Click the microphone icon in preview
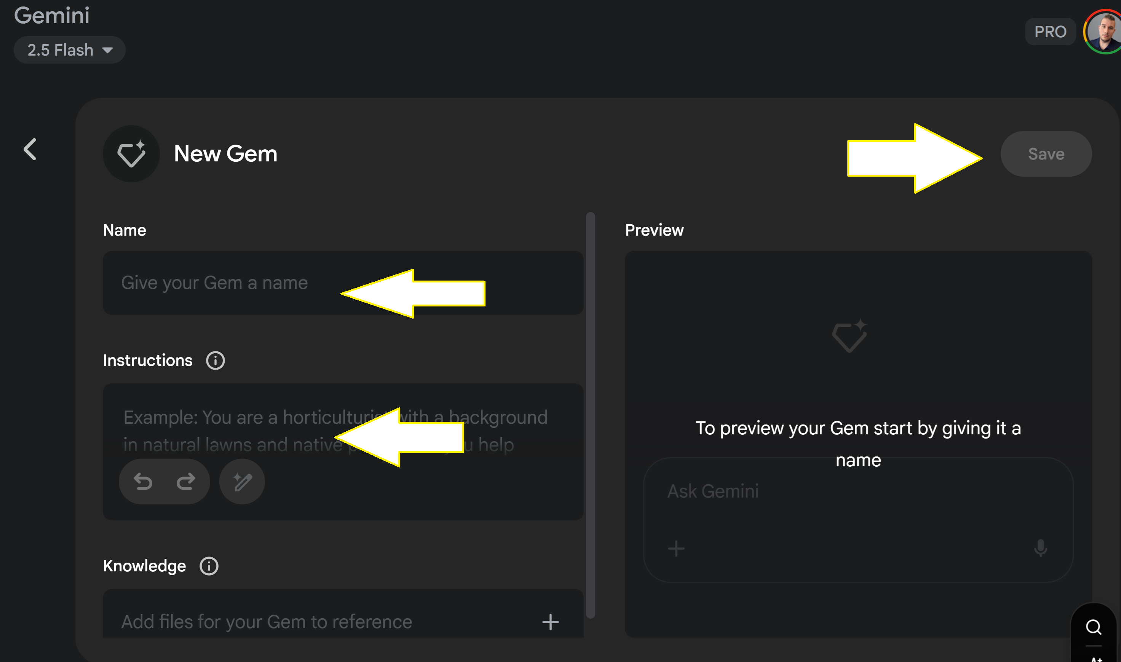This screenshot has height=662, width=1121. click(1041, 548)
